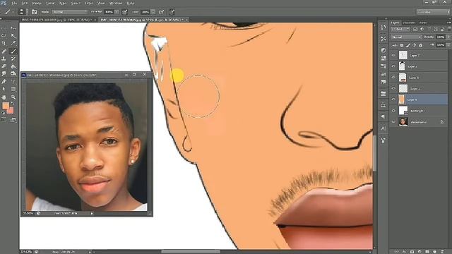The image size is (452, 254).
Task: Open the brush Opacity slider dropdown arrow
Action: pyautogui.click(x=117, y=12)
